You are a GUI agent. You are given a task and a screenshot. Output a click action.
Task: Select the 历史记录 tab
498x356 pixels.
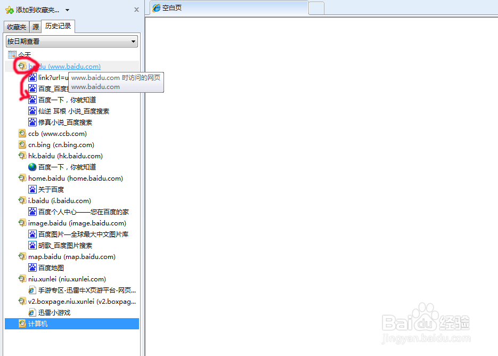point(58,26)
